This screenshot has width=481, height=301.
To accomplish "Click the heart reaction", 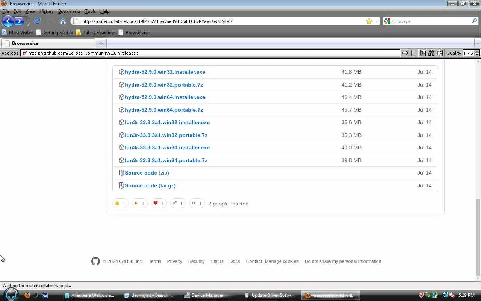I will pyautogui.click(x=159, y=203).
